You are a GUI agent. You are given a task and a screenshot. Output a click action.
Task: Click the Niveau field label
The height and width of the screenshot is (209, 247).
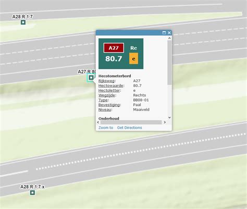(x=105, y=109)
